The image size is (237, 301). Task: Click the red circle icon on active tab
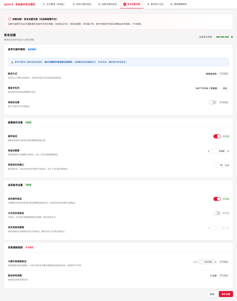[x=125, y=4]
